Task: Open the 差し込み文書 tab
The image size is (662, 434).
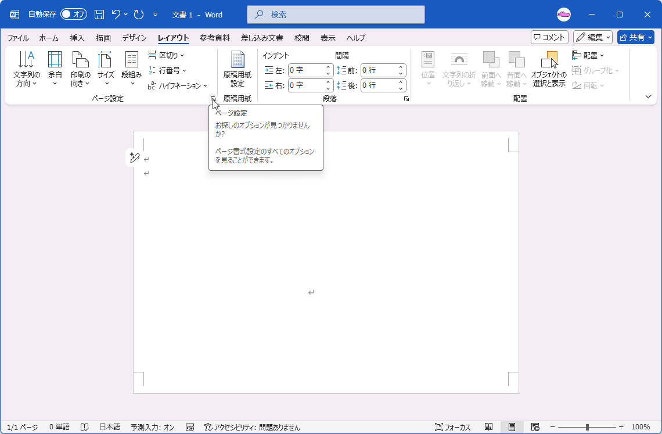Action: click(262, 38)
